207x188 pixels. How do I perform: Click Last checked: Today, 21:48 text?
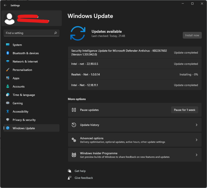(108, 36)
